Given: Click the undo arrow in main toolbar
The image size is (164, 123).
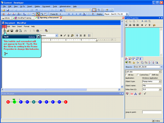Looking at the screenshot, I should click(x=36, y=10).
